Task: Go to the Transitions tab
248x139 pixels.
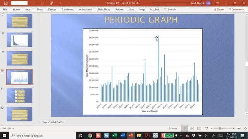Action: pyautogui.click(x=67, y=9)
